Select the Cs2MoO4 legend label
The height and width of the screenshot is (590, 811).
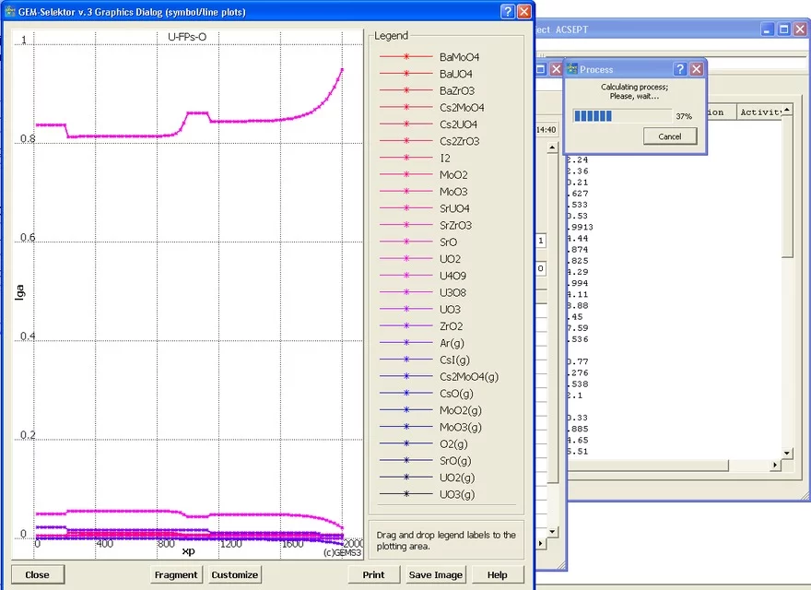click(462, 108)
